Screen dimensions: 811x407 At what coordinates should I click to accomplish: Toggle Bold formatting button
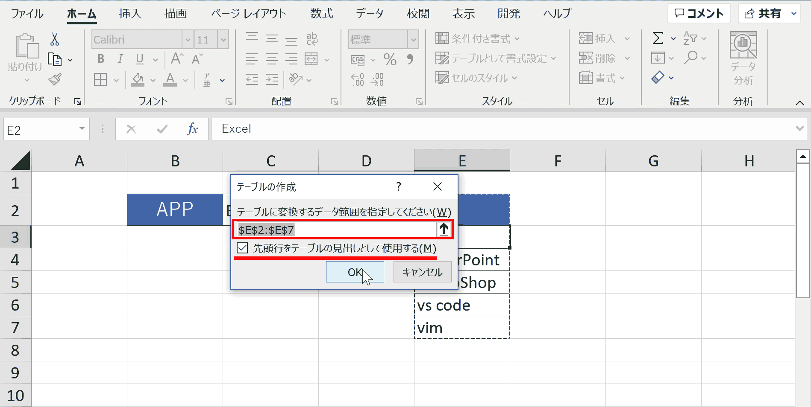click(101, 59)
